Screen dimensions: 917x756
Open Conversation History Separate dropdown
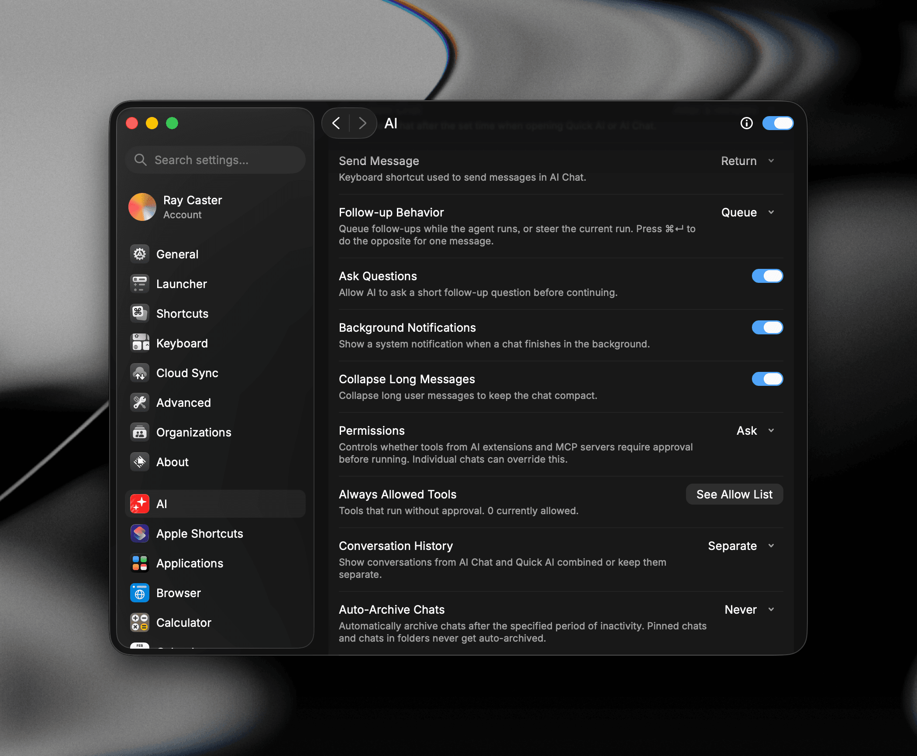click(741, 546)
